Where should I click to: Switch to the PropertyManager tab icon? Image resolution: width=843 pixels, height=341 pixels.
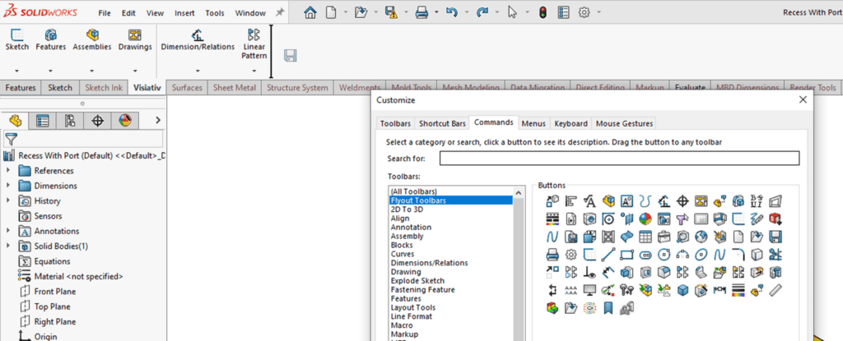click(x=43, y=121)
